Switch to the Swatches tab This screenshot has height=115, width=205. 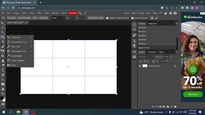[152, 24]
